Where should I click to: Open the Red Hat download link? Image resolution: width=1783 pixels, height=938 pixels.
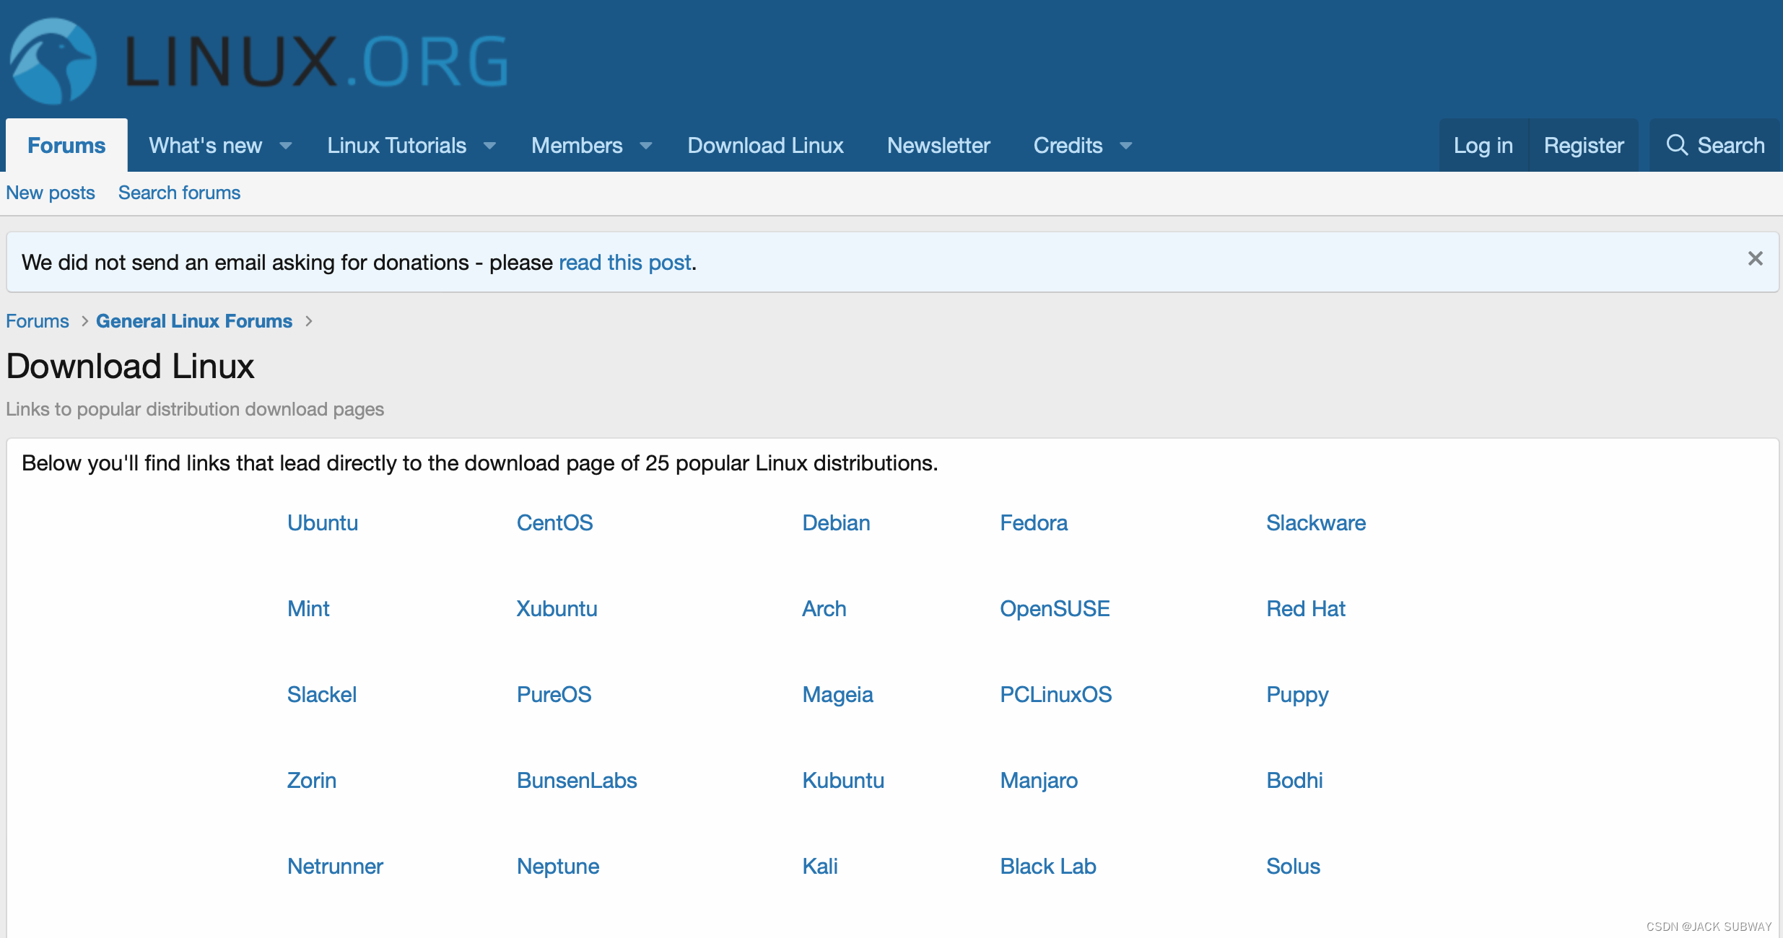1306,609
